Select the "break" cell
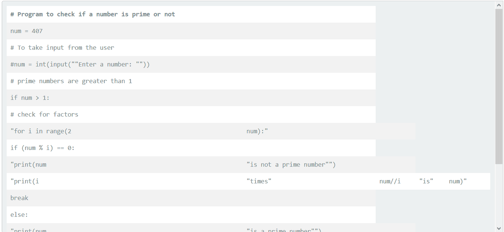This screenshot has width=504, height=232. pos(19,198)
